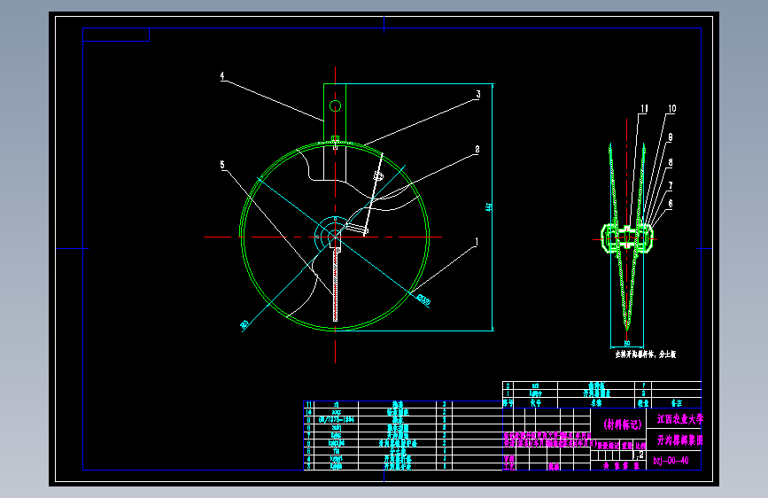Select part callout number 4
768x498 pixels.
[221, 76]
